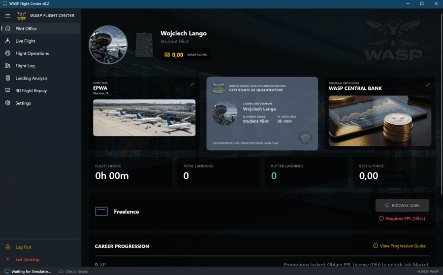Click the simulator monitor status icon
443x275 pixels.
7,272
